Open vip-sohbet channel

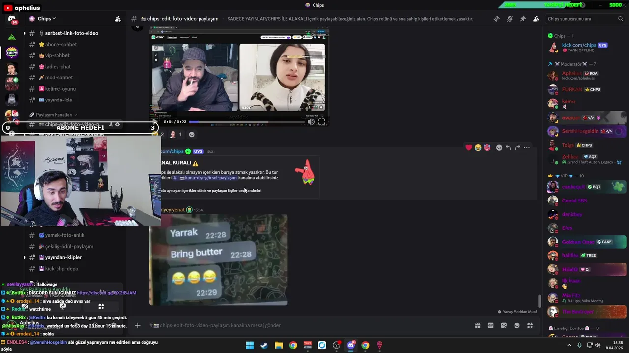pos(57,55)
